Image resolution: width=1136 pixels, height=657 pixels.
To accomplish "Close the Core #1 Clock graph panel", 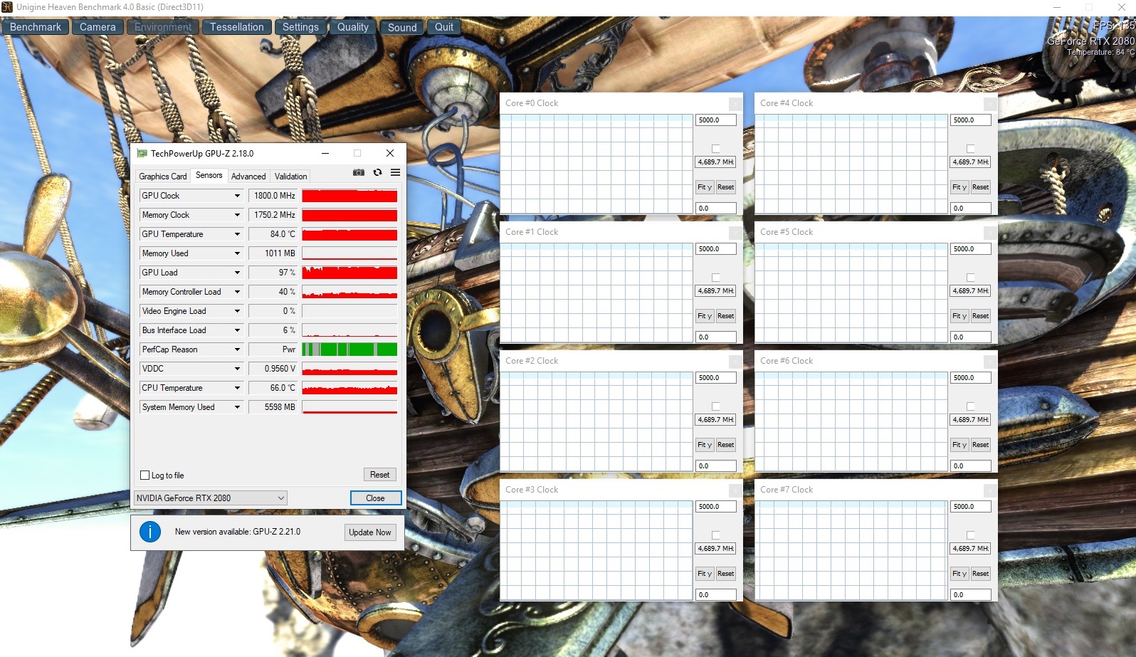I will tap(735, 233).
